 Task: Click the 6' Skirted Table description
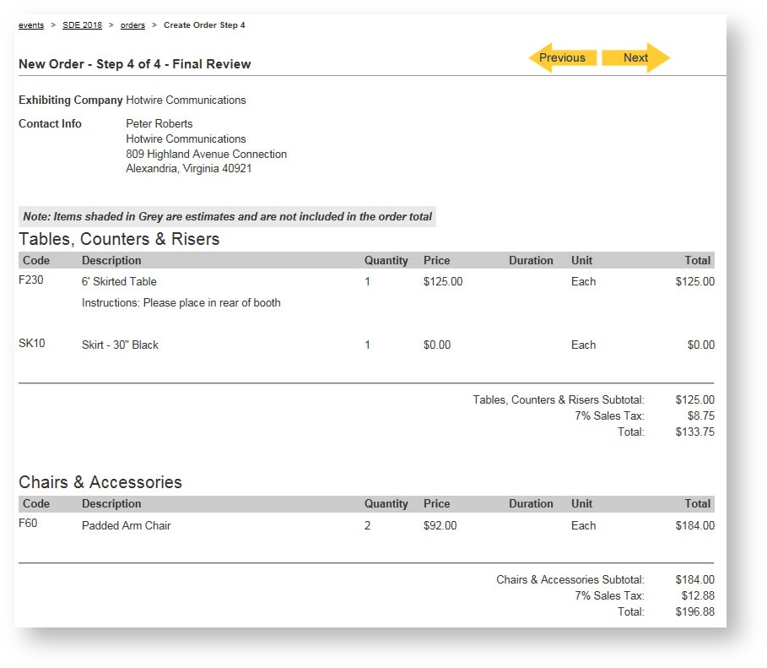click(119, 281)
